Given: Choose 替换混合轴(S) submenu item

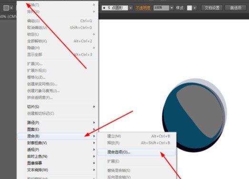Looking at the screenshot, I should 137,170.
